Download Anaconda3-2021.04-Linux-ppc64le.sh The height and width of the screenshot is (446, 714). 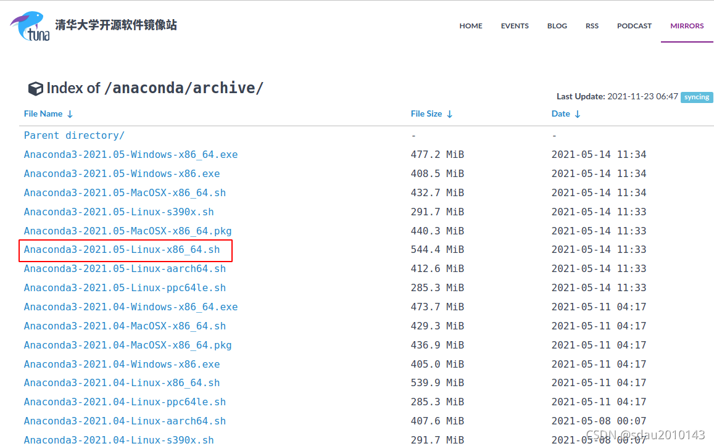tap(125, 402)
